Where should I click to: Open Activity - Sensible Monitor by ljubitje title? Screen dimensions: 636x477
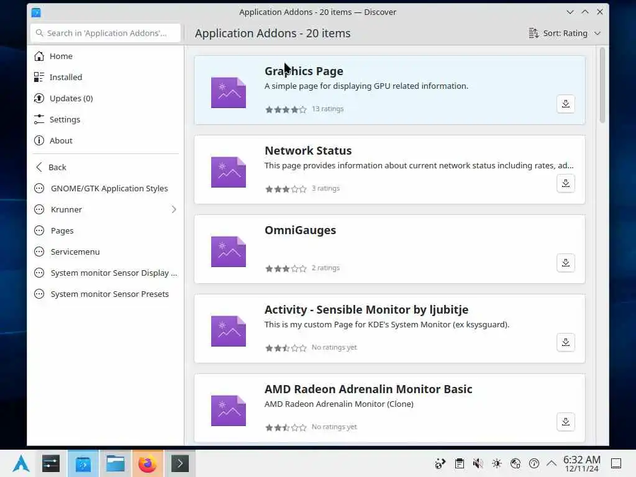point(366,309)
